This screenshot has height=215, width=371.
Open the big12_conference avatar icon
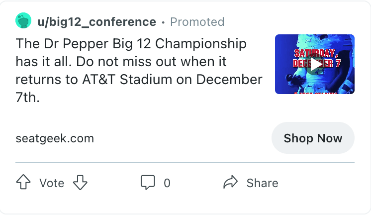point(23,22)
